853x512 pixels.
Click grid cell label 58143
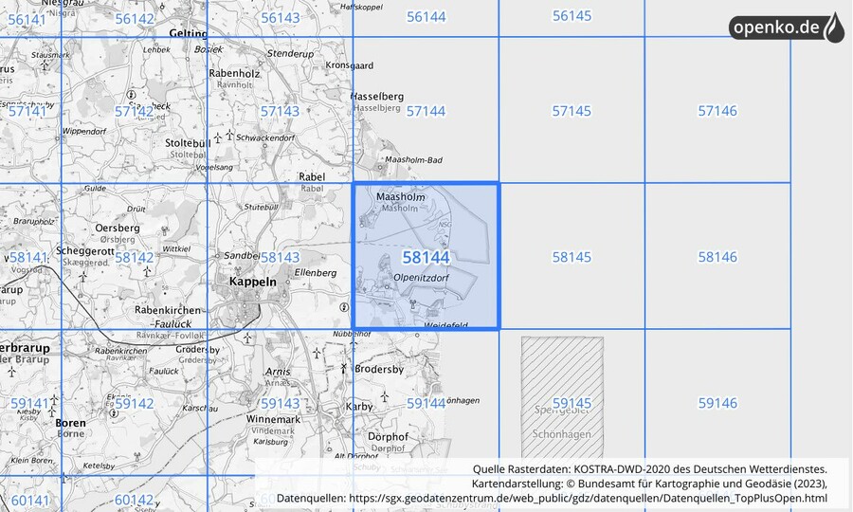pyautogui.click(x=280, y=257)
